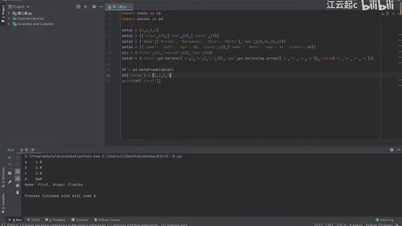Open the Terminal tool window tab

tap(80, 220)
